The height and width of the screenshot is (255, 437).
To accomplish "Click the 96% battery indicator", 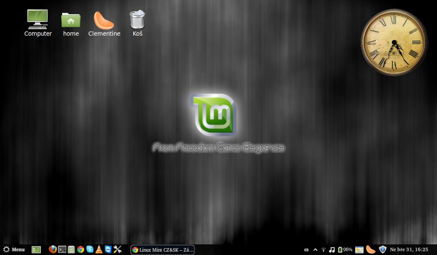I will [x=345, y=250].
